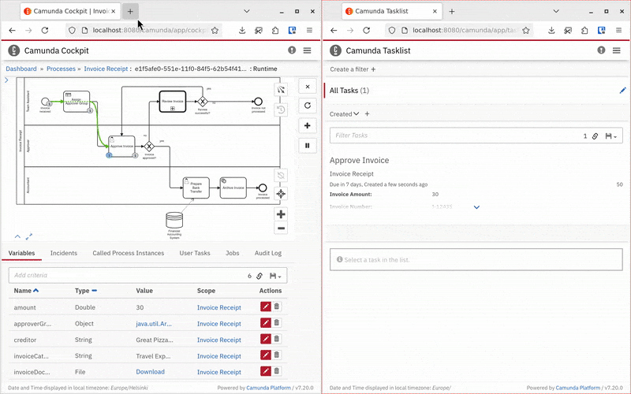
Task: Open Processes breadcrumb link
Action: (x=61, y=69)
